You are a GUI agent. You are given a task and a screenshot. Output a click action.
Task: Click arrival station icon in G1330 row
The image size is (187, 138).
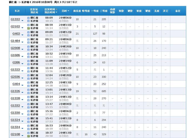pos(29,115)
